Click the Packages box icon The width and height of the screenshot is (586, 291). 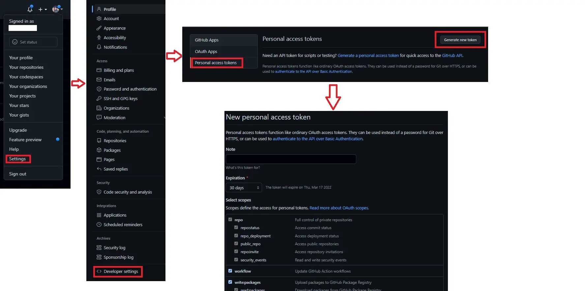click(99, 150)
